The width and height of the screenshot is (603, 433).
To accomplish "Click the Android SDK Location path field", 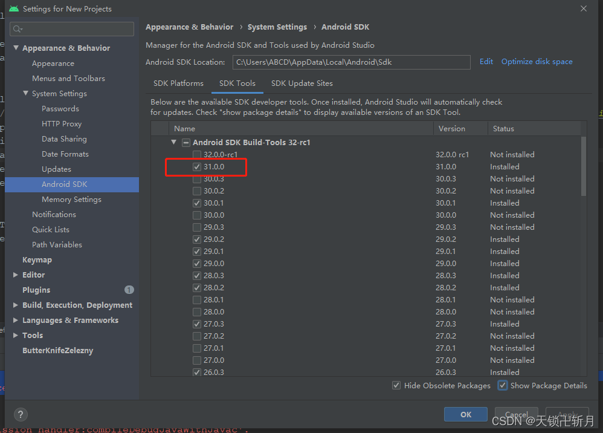I will pos(352,62).
